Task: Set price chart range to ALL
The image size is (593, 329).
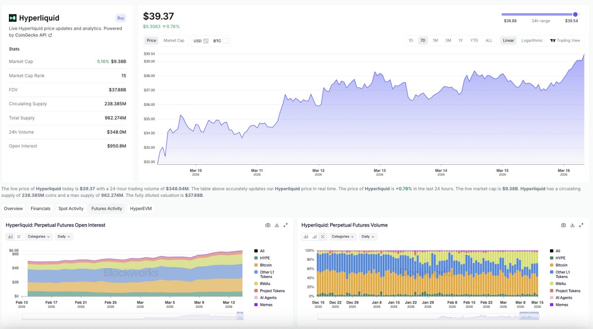Action: click(x=489, y=41)
